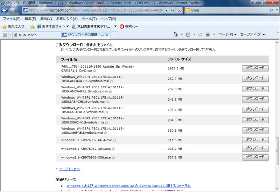
Task: Click the star icon beside KB976932-X86.exe
Action: click(x=113, y=158)
